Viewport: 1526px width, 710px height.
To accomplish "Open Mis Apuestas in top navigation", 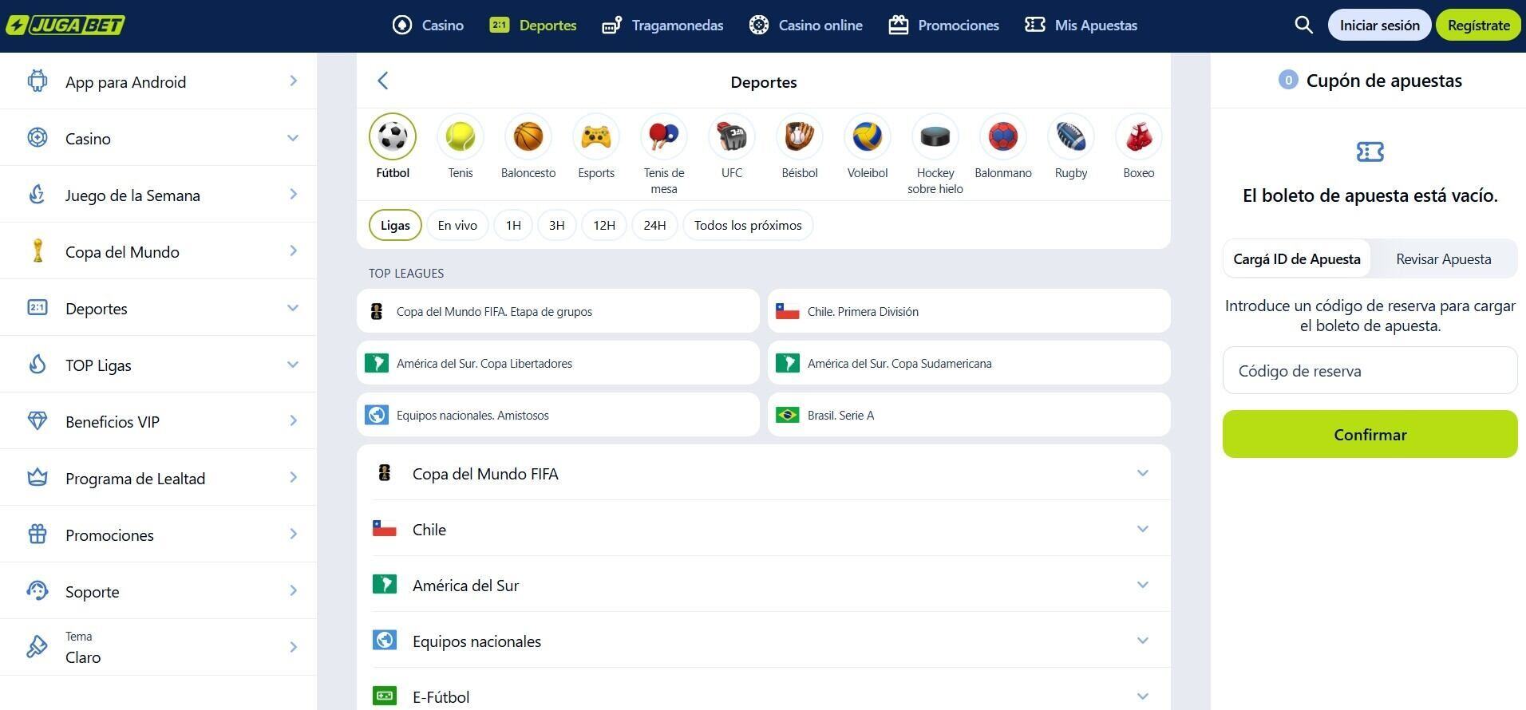I will pos(1081,25).
